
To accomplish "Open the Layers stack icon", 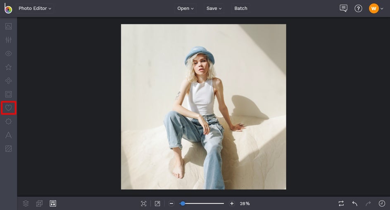I will click(x=26, y=203).
